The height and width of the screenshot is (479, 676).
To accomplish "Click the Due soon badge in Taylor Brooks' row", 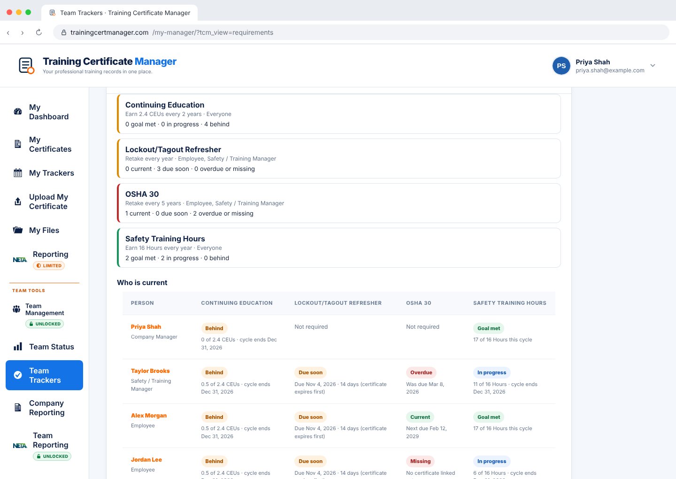I will [311, 372].
